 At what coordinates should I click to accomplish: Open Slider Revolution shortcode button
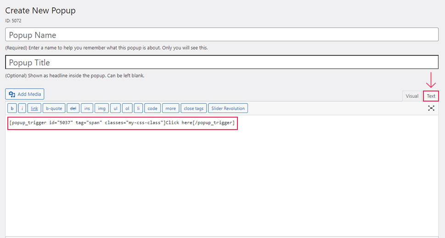pyautogui.click(x=228, y=108)
